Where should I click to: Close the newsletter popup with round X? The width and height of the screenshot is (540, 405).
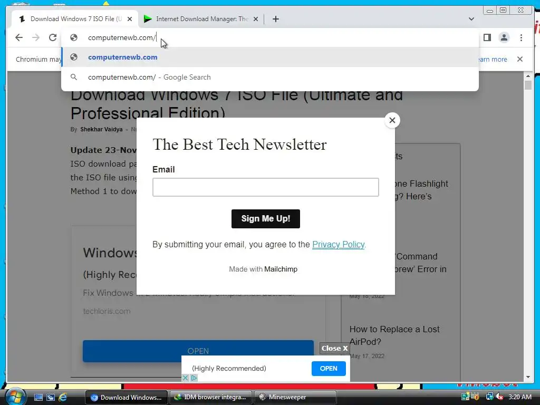(392, 120)
